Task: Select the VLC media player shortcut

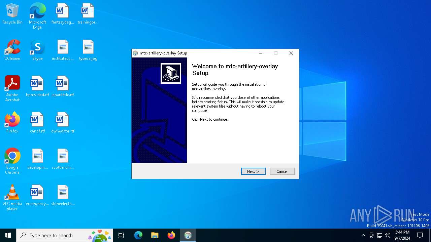Action: coord(12,198)
